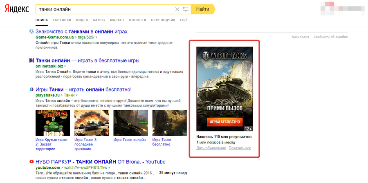Switch to the КАРТИНКИ tab
Viewport: 368px width, 183px height.
coord(62,20)
